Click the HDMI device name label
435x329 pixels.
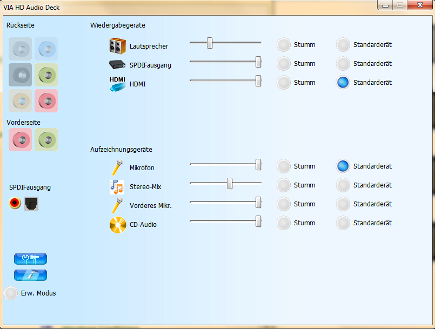point(138,84)
